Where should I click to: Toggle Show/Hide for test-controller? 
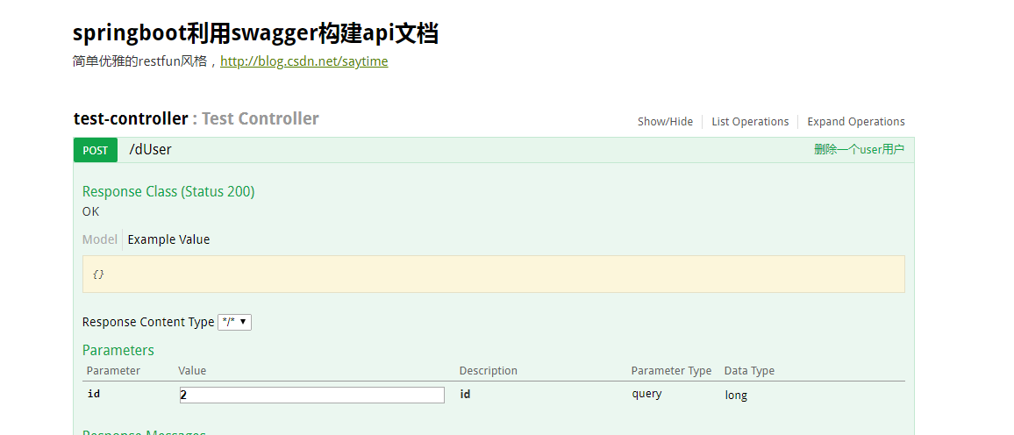pyautogui.click(x=665, y=122)
